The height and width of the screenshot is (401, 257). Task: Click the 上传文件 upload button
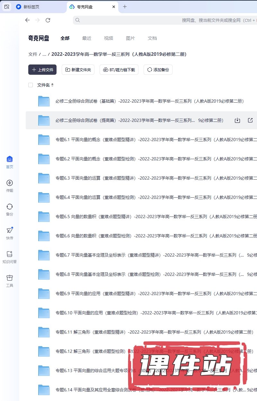(x=42, y=70)
